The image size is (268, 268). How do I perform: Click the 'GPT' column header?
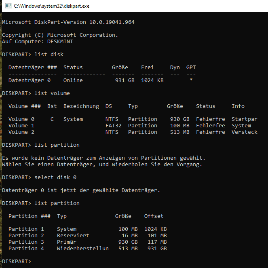[191, 68]
